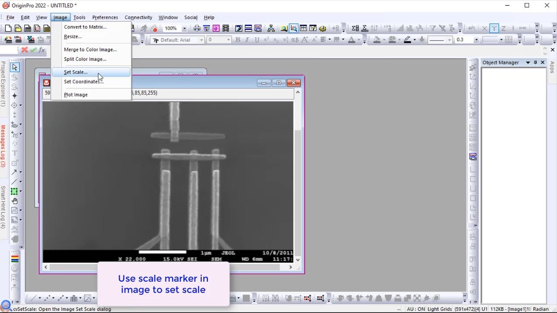This screenshot has height=313, width=557.
Task: Click the Import Wizard icon
Action: pos(8,40)
